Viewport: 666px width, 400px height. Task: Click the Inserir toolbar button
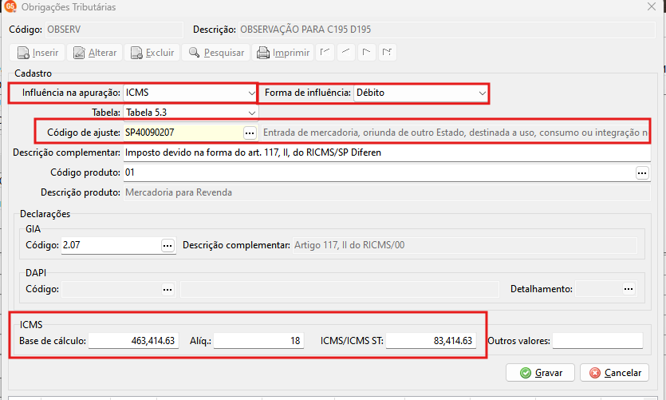[37, 53]
